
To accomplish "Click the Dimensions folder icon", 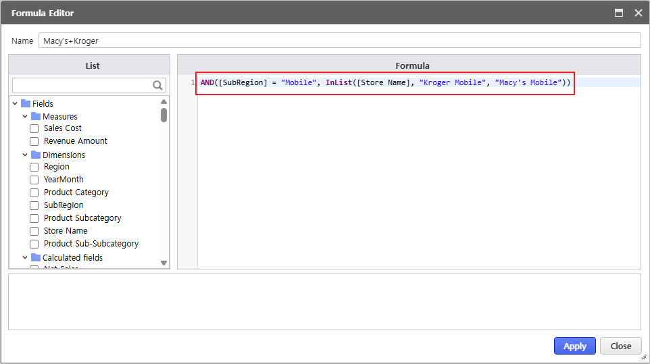I will (36, 155).
